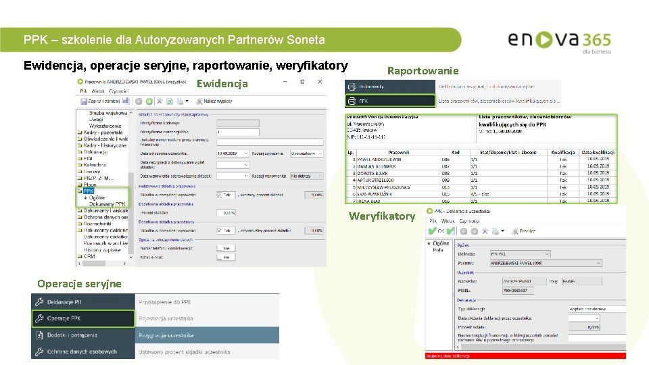Click the grey previous-record arrow in Pracownik toolbar
649x365 pixels.
pos(139,101)
